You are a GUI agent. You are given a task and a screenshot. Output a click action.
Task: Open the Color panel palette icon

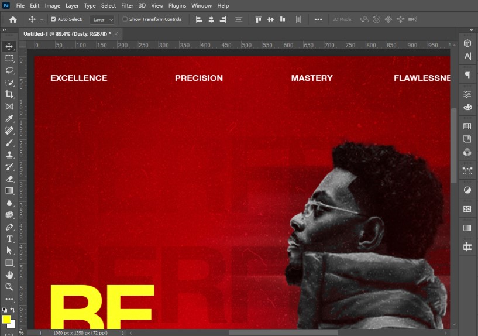coord(467,107)
